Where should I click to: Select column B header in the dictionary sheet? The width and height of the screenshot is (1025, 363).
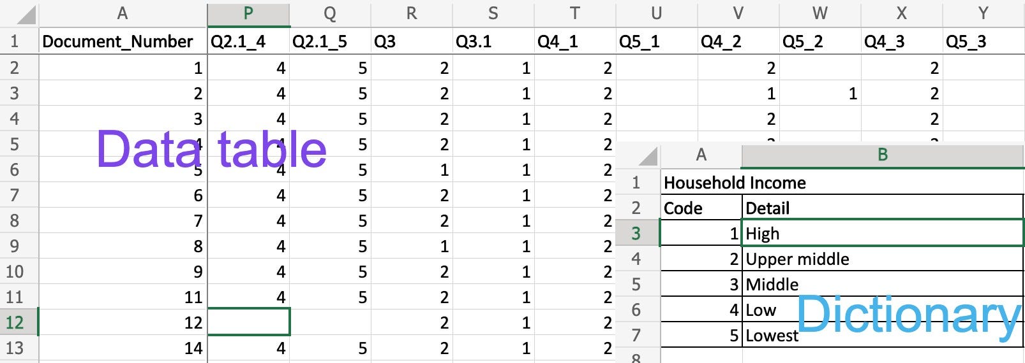click(x=883, y=155)
